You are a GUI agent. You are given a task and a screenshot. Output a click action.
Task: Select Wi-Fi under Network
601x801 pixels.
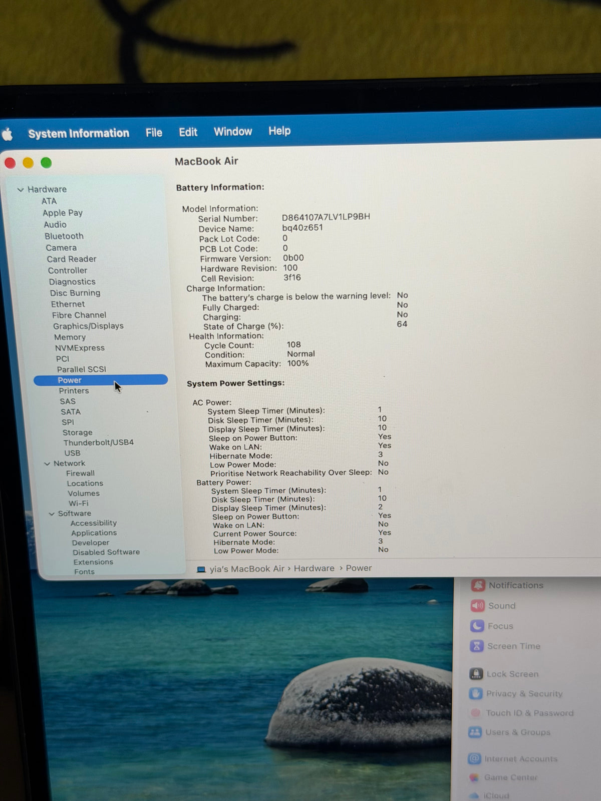[x=78, y=504]
